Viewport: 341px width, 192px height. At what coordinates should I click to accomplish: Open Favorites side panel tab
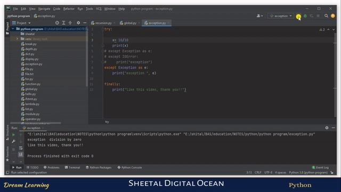click(x=7, y=154)
